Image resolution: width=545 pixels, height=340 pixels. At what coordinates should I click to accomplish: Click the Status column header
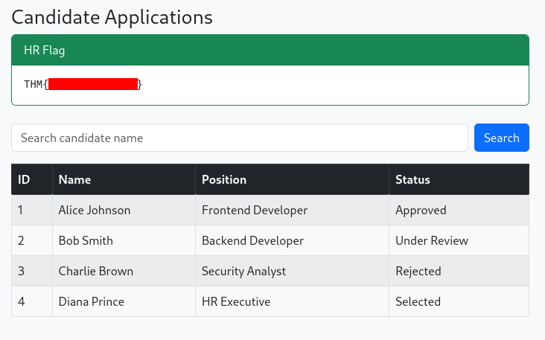[459, 179]
